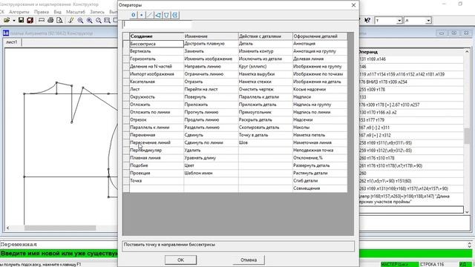The height and width of the screenshot is (267, 475).
Task: Choose Изменить изображение operator
Action: click(x=211, y=59)
